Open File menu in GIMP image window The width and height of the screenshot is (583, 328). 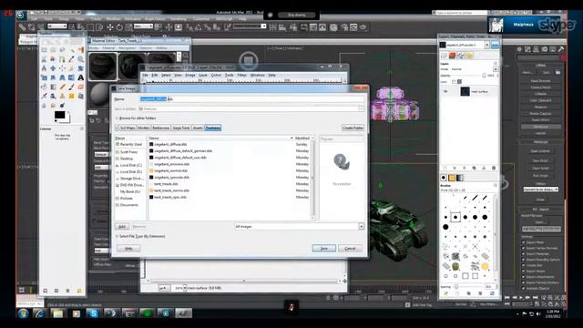[x=146, y=75]
